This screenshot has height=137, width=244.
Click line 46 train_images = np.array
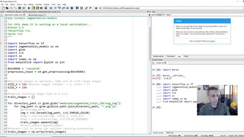[37, 132]
